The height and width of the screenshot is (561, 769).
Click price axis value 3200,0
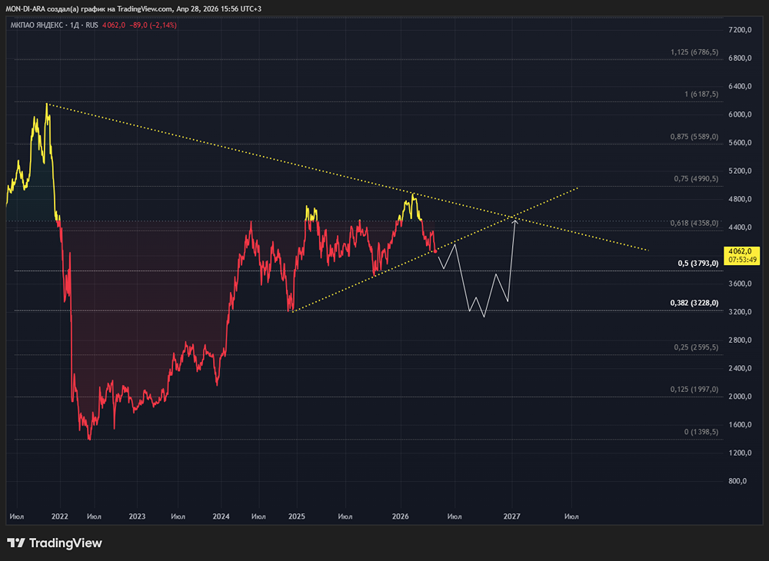(x=740, y=312)
